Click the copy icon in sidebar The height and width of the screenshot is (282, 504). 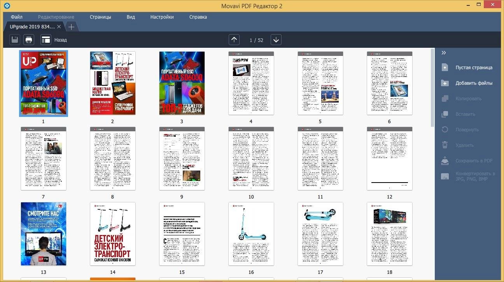tap(445, 98)
